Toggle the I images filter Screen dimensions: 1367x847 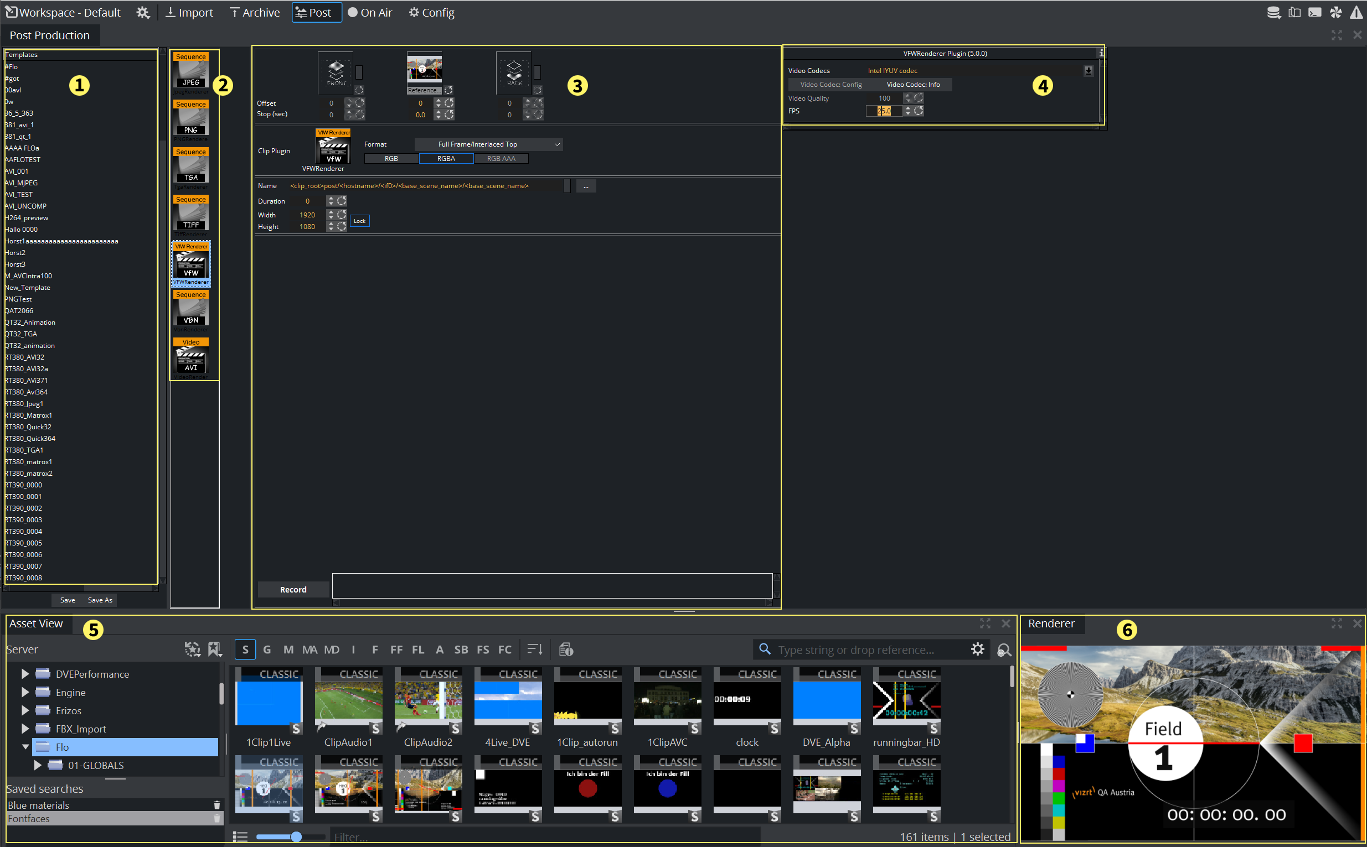(353, 649)
